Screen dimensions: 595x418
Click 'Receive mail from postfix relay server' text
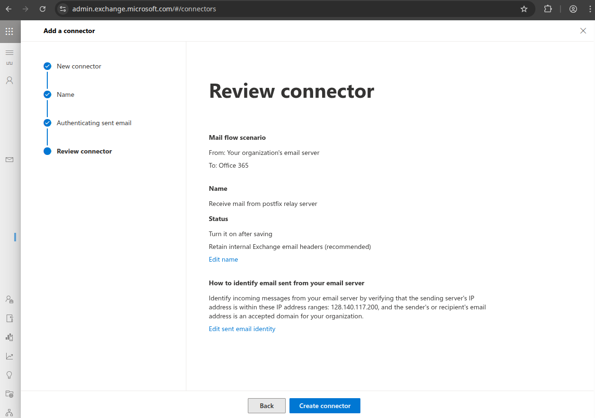[x=263, y=204]
